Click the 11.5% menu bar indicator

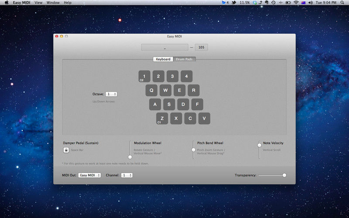click(x=244, y=3)
